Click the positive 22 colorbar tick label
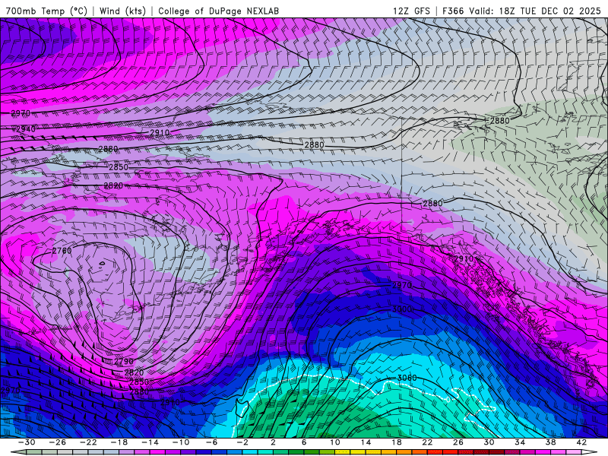 point(427,442)
